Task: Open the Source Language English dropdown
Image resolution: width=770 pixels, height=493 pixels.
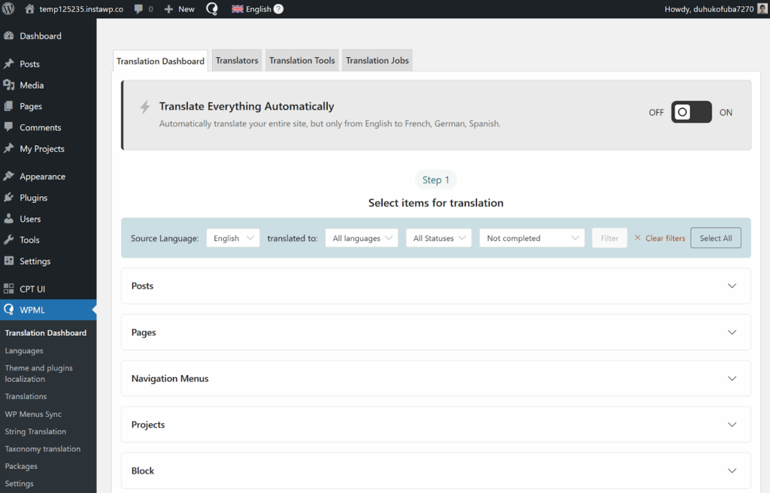Action: click(232, 238)
